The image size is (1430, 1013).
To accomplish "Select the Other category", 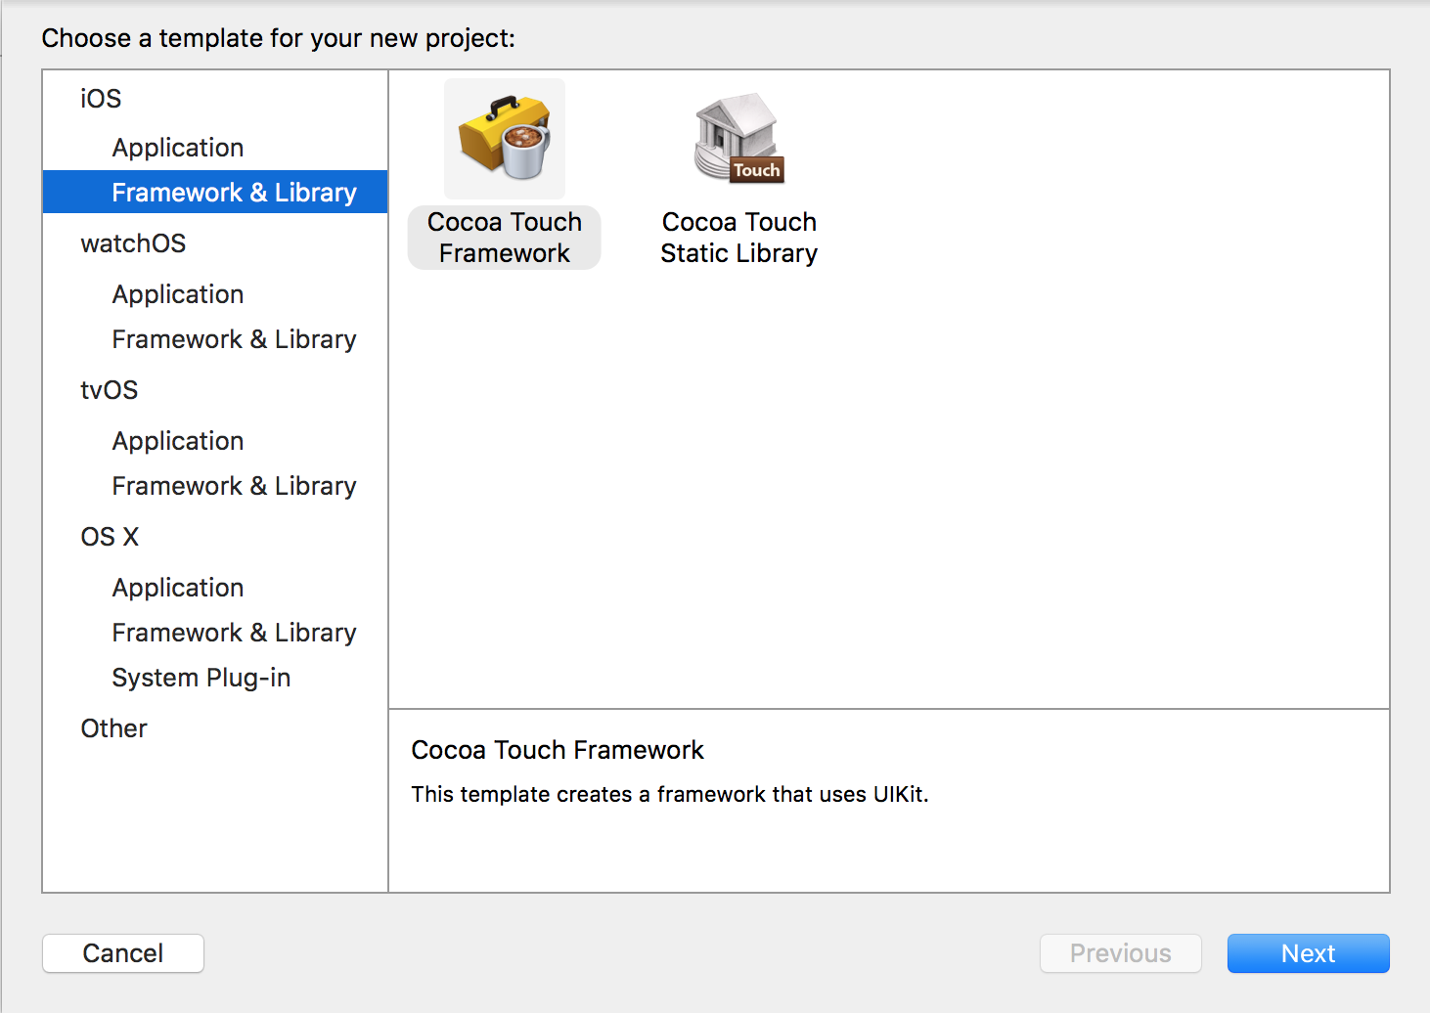I will point(113,728).
